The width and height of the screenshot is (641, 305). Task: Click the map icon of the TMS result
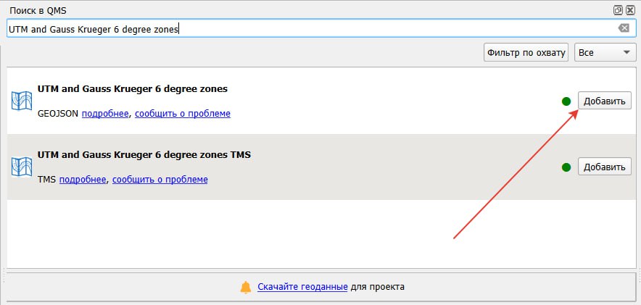pos(22,167)
